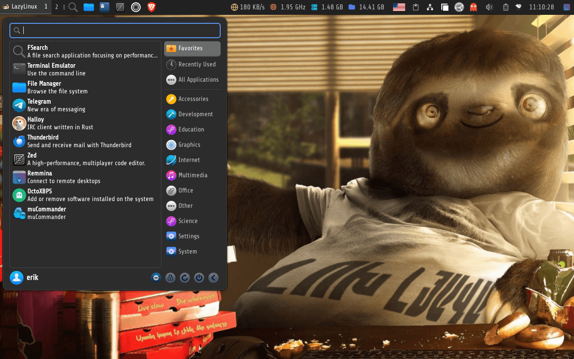Open FSearch file search application

37,52
